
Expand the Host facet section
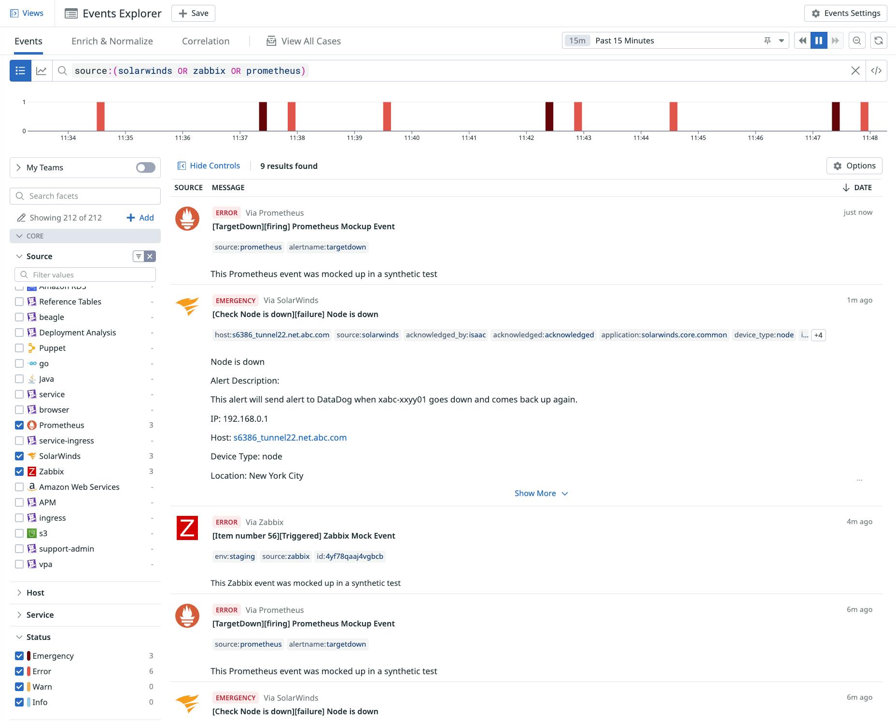click(x=19, y=593)
